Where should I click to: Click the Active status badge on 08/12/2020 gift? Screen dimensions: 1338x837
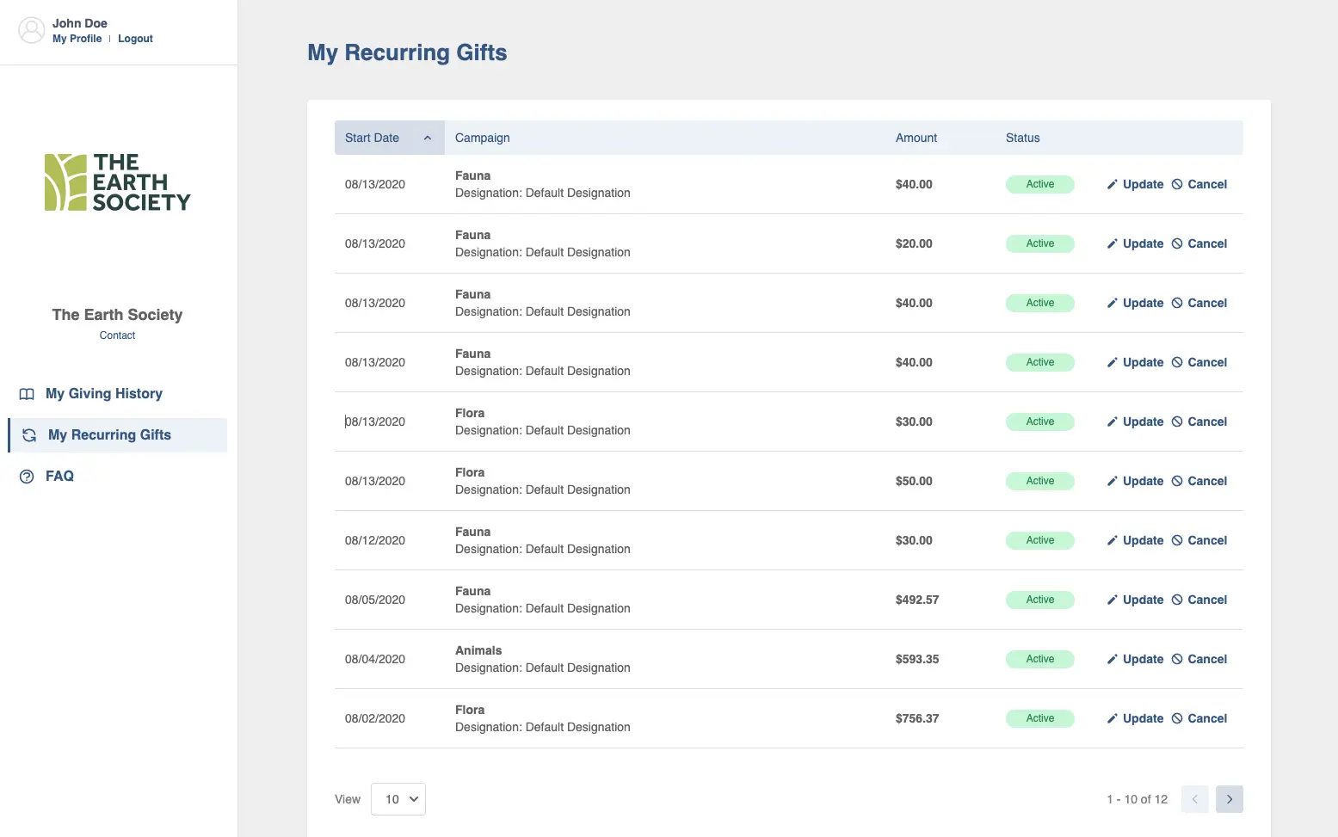click(1039, 541)
